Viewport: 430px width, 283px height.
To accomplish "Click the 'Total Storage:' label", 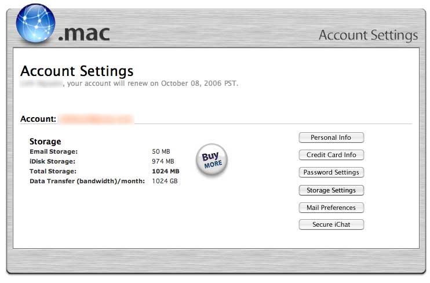I will (53, 171).
